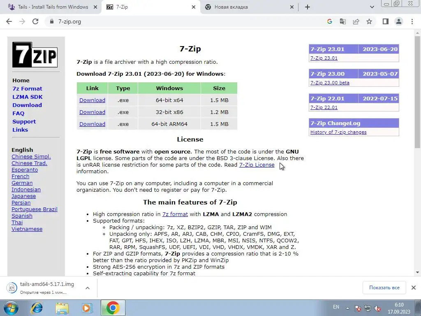Image resolution: width=421 pixels, height=316 pixels.
Task: Open the tails-amd64-5.17.1.img download file icon
Action: point(12,288)
